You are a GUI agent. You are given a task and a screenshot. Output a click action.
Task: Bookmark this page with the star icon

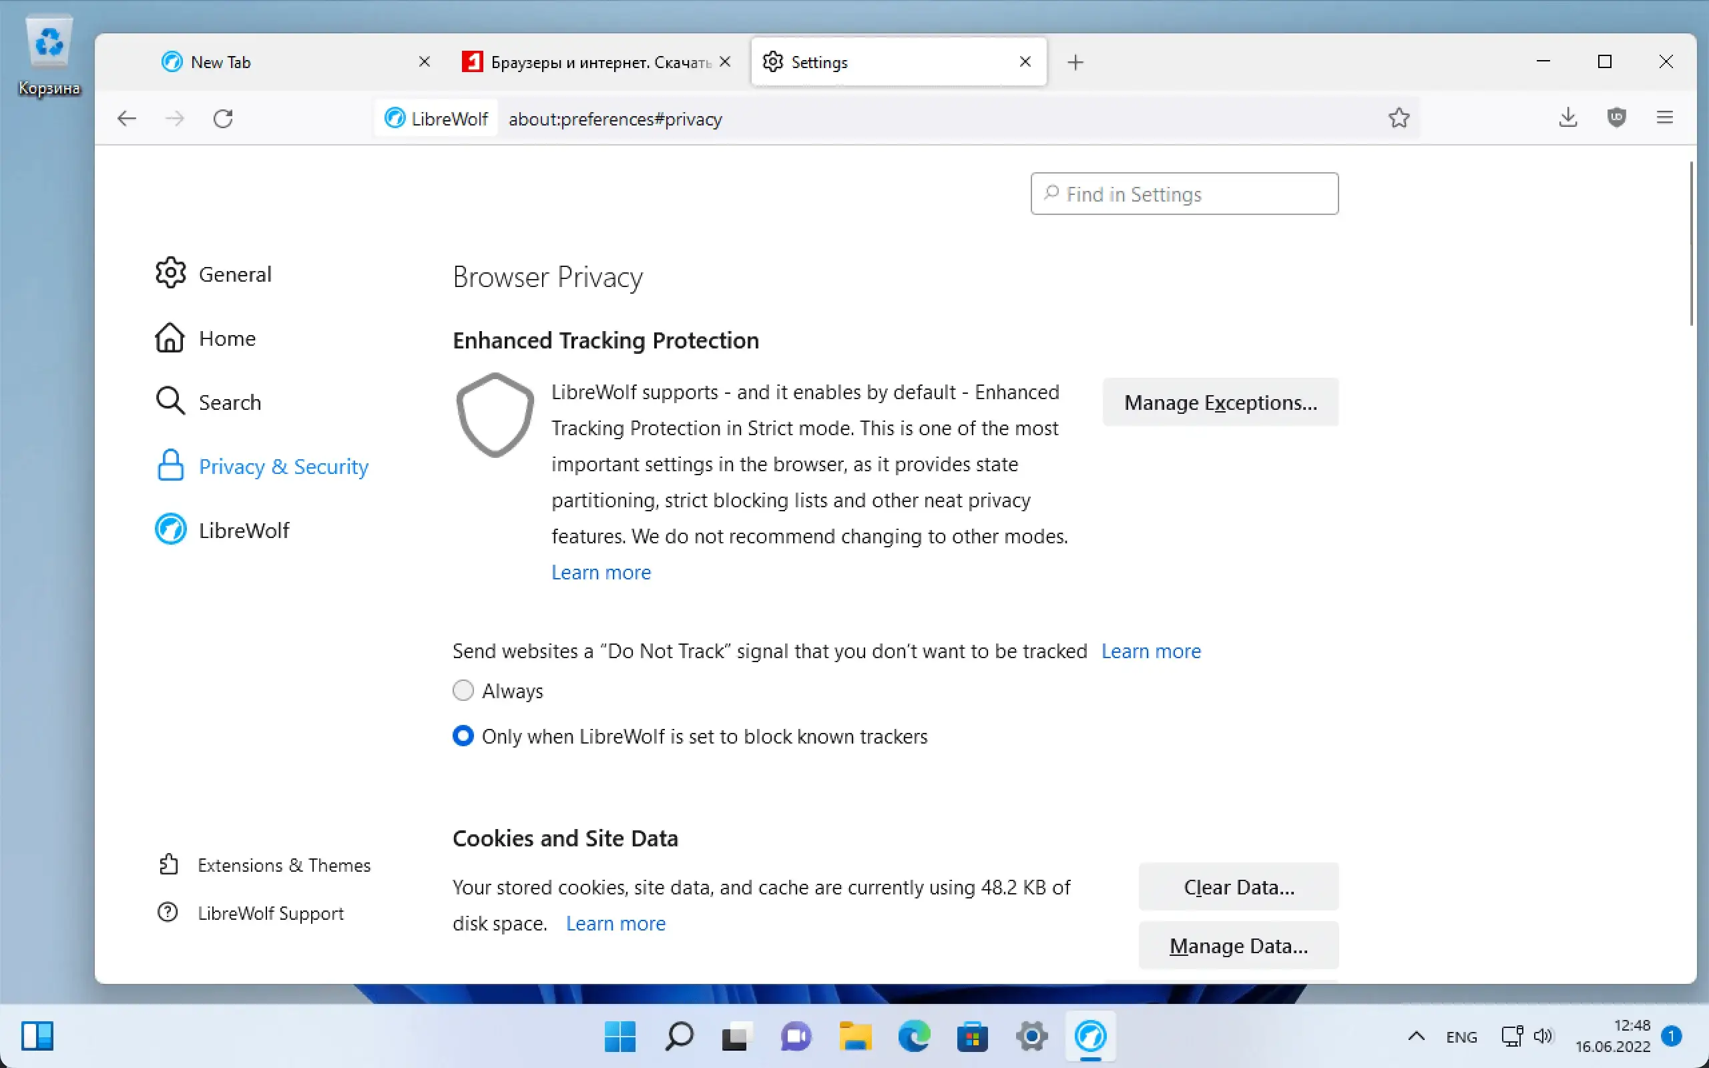(x=1399, y=118)
